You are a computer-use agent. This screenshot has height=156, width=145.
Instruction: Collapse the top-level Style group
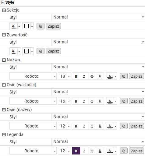point(2,2)
